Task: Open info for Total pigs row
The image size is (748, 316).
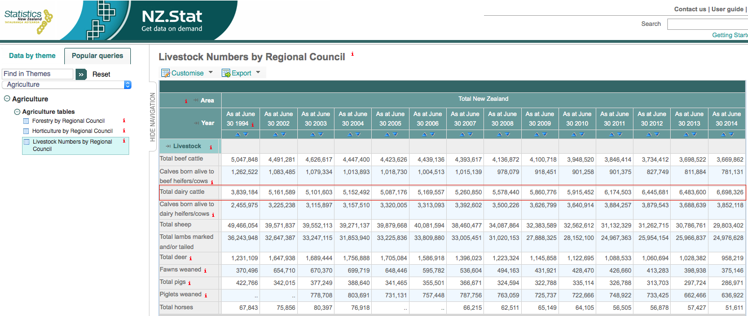Action: [x=190, y=283]
